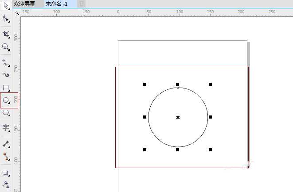Activate the Crop tool
This screenshot has width=293, height=192.
pos(6,34)
